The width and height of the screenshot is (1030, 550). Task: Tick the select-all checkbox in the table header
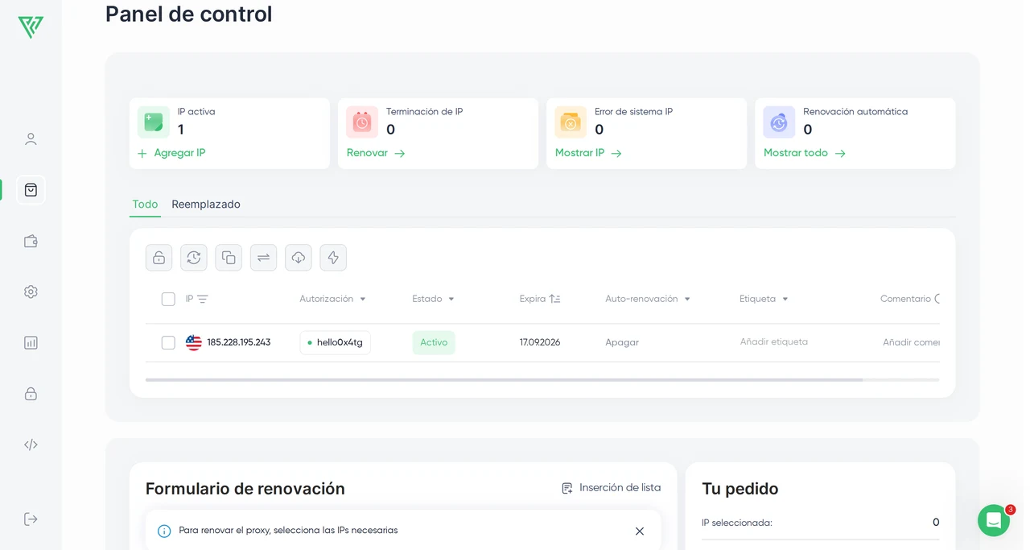tap(168, 300)
